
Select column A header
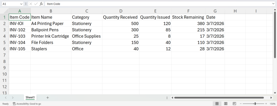[19, 11]
